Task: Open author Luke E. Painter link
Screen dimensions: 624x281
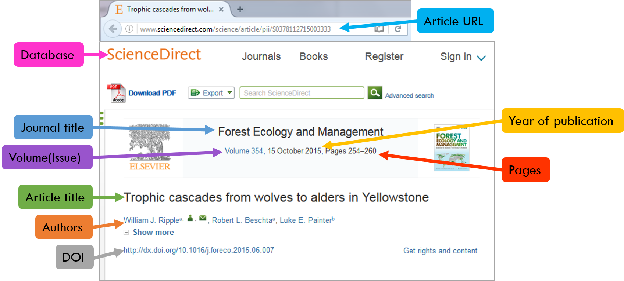Action: (x=305, y=220)
